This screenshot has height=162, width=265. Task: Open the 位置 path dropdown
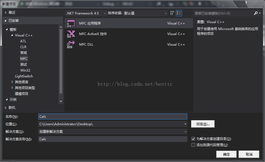[185, 124]
